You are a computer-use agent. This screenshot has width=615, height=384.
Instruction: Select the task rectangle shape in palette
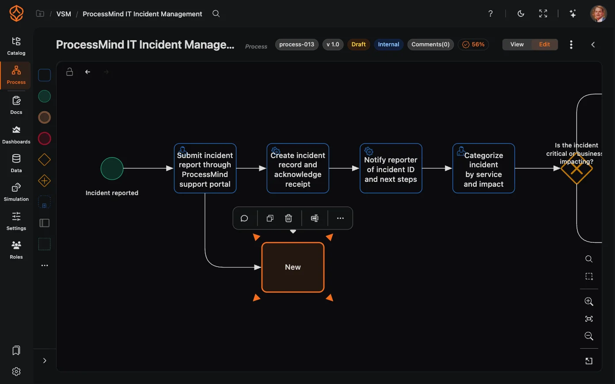click(45, 75)
